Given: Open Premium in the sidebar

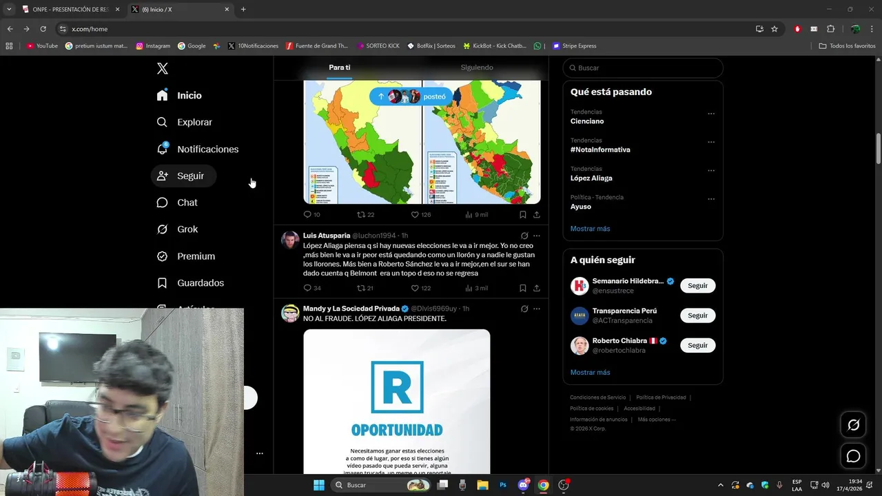Looking at the screenshot, I should (x=186, y=256).
